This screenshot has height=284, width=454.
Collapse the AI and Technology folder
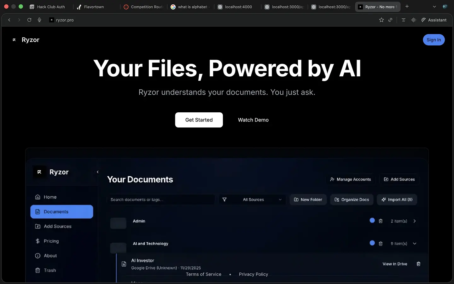coord(415,243)
